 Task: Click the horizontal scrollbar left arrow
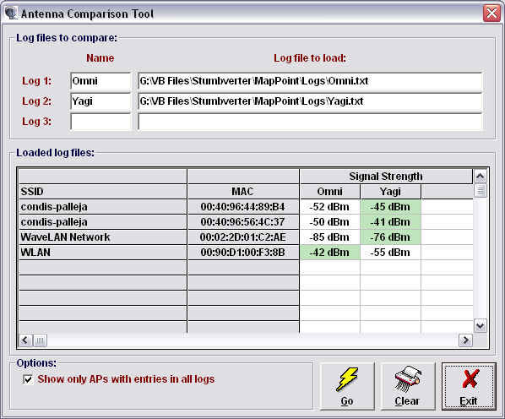click(x=25, y=340)
